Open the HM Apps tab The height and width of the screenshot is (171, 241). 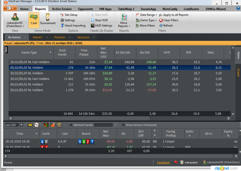[105, 9]
